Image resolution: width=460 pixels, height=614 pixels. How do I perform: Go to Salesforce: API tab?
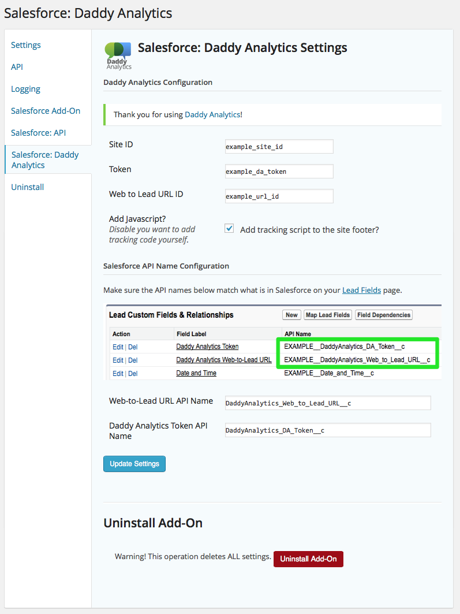[x=39, y=133]
